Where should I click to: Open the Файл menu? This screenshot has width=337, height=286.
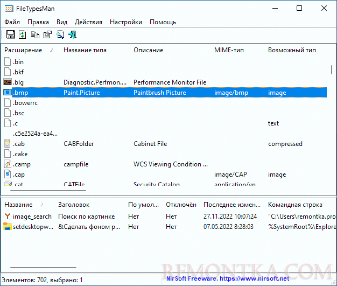pyautogui.click(x=12, y=22)
